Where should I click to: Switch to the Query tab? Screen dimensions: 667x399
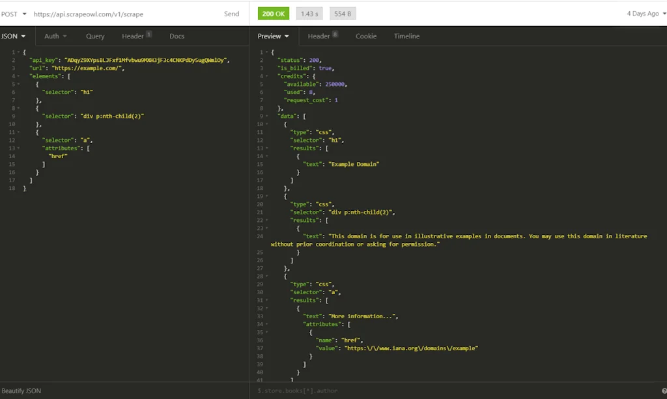click(95, 36)
